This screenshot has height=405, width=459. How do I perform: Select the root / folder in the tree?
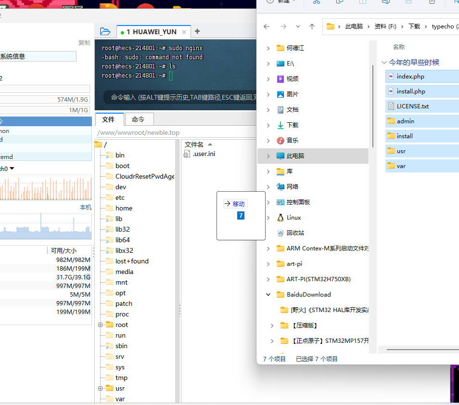tap(102, 144)
